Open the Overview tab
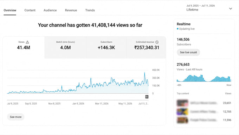The image size is (239, 135). coord(10,10)
